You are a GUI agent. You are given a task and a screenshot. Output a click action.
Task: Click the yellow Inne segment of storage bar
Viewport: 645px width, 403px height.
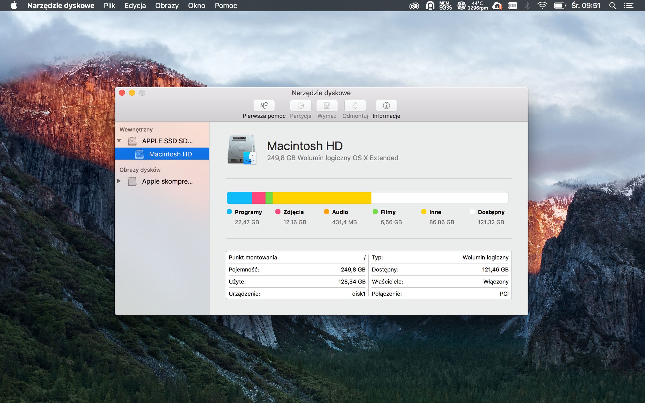pos(322,198)
